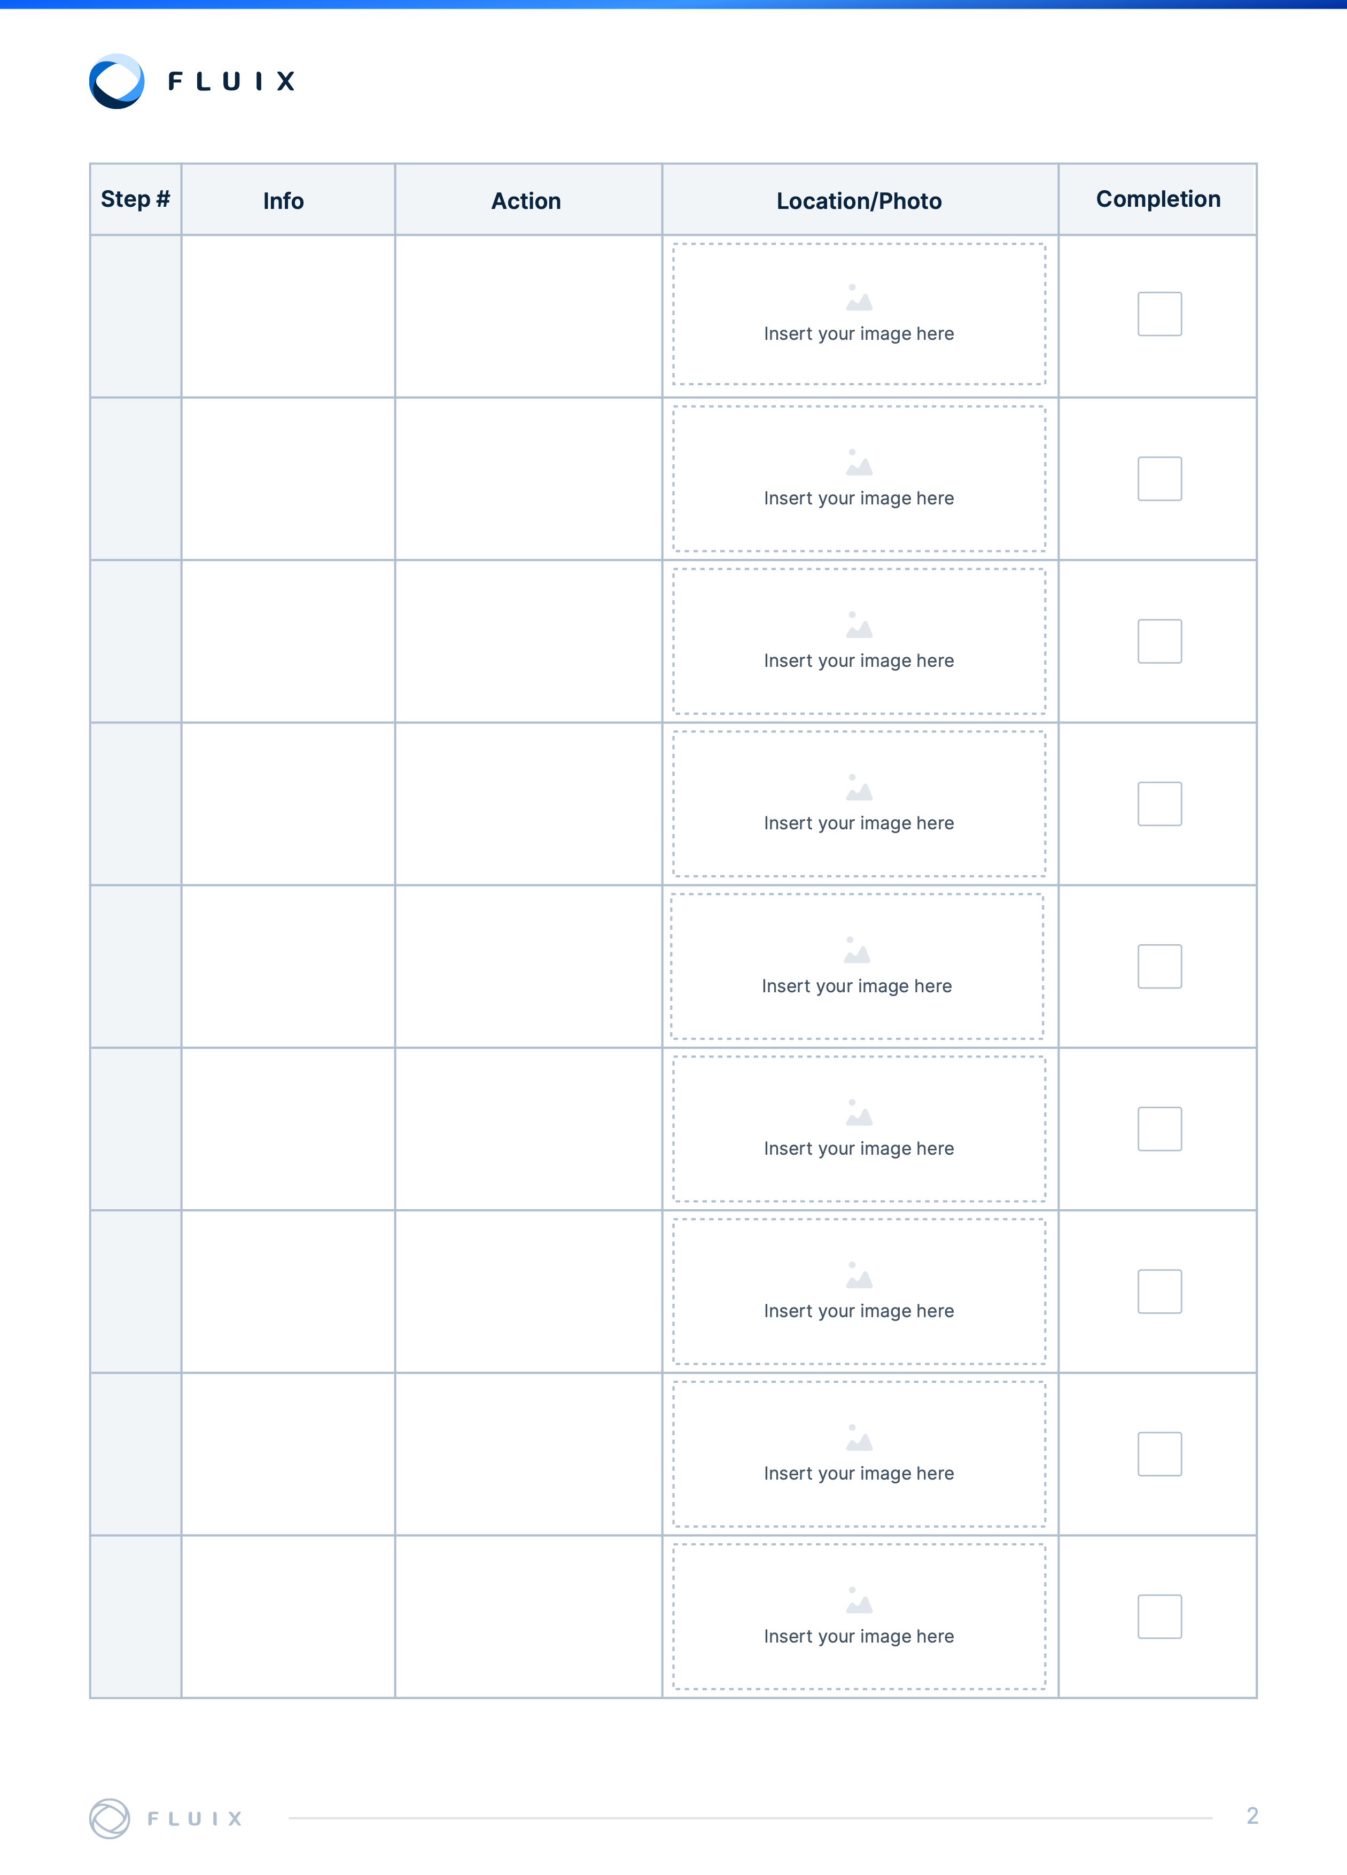This screenshot has height=1875, width=1347.
Task: Click first row Step # cell
Action: click(136, 316)
